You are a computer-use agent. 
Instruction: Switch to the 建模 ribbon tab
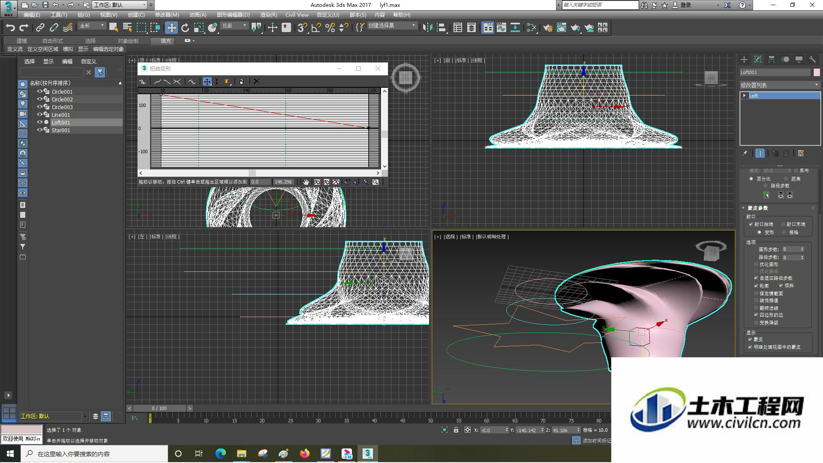pyautogui.click(x=22, y=41)
